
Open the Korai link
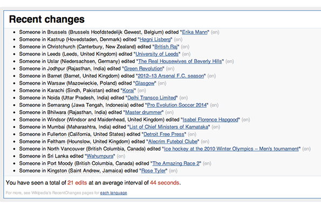click(x=128, y=91)
